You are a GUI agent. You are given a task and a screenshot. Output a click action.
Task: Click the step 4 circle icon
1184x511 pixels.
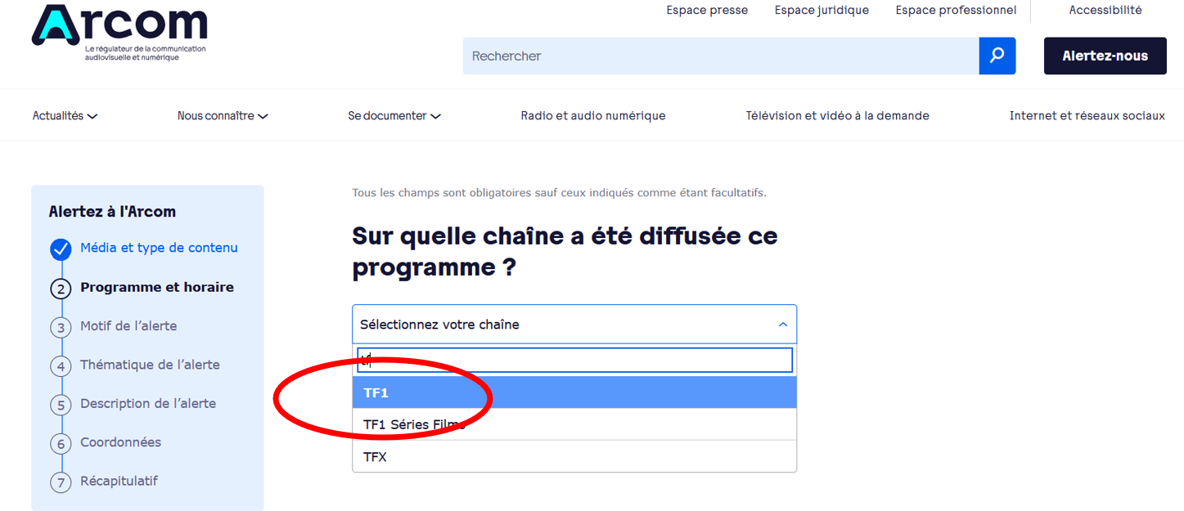point(61,366)
